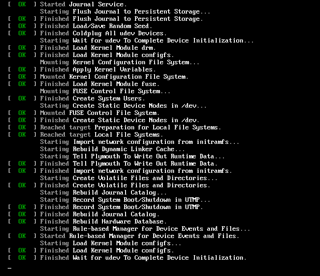Click "Finished Load Kernel Module fuse" line
Viewport: 320px width, 276px height.
pos(100,84)
